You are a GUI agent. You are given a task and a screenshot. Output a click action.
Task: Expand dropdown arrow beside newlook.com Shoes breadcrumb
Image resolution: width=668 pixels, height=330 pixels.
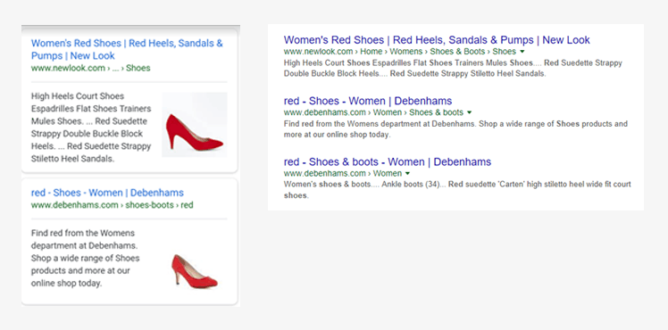522,52
